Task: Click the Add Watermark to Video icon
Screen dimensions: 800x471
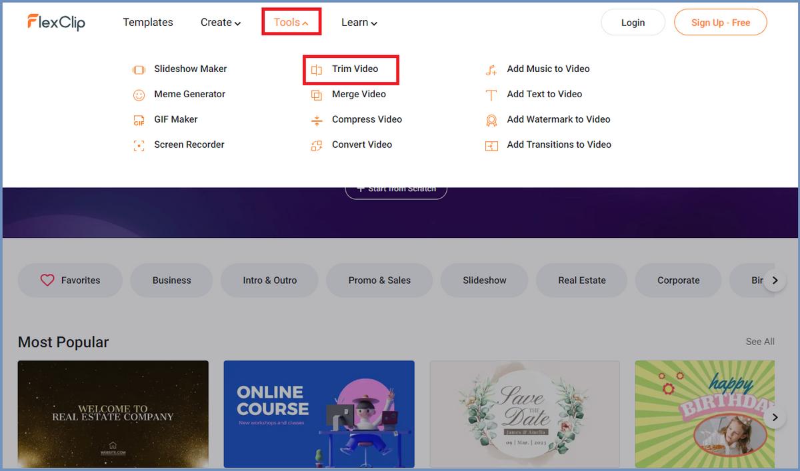Action: click(491, 121)
